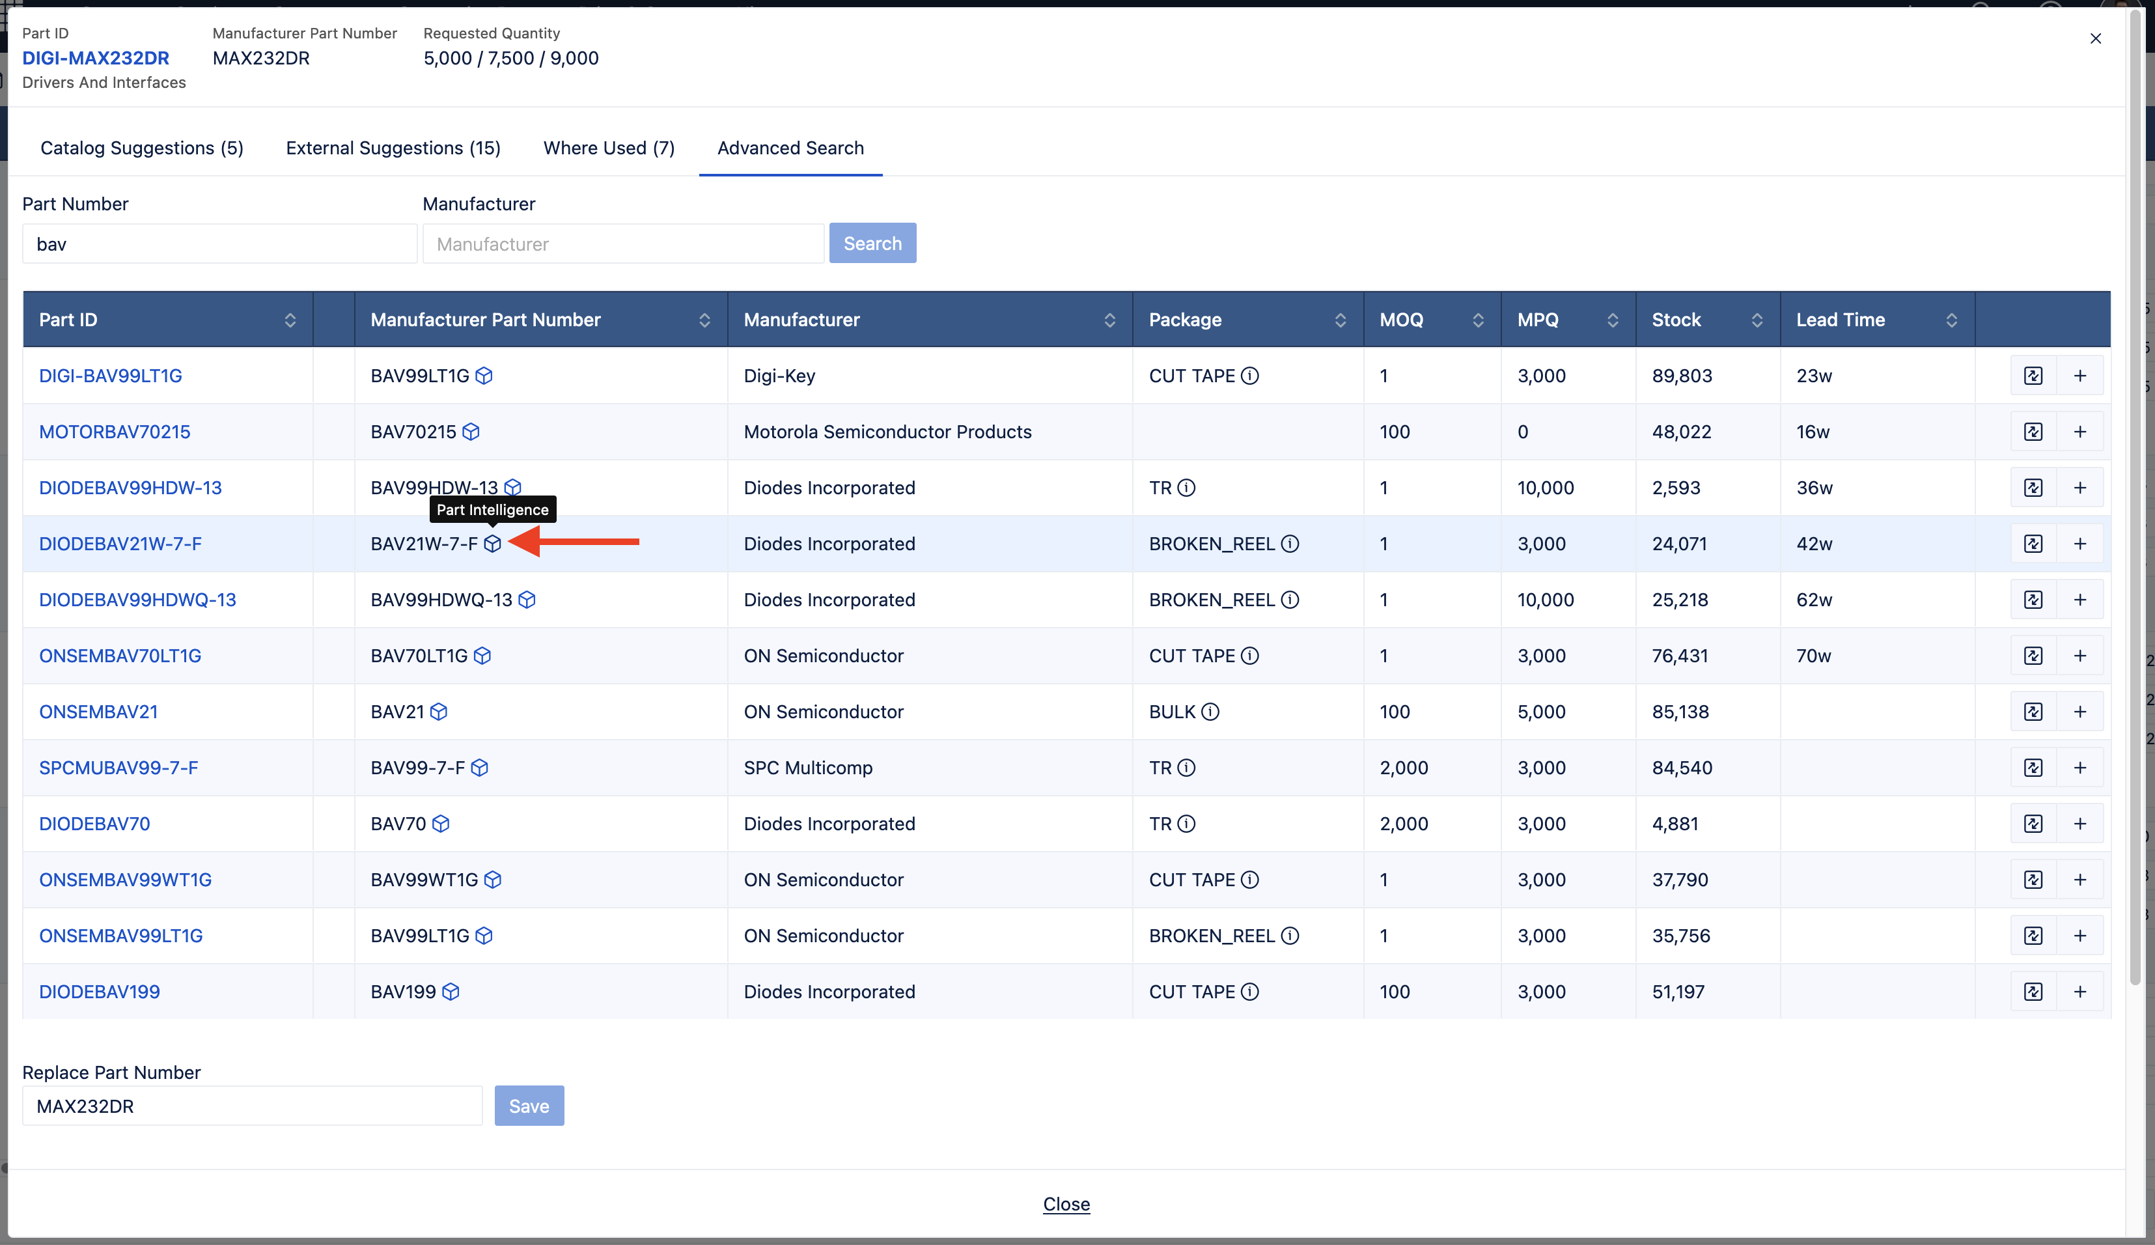Open Part Intelligence icon for BAV199

click(x=451, y=992)
